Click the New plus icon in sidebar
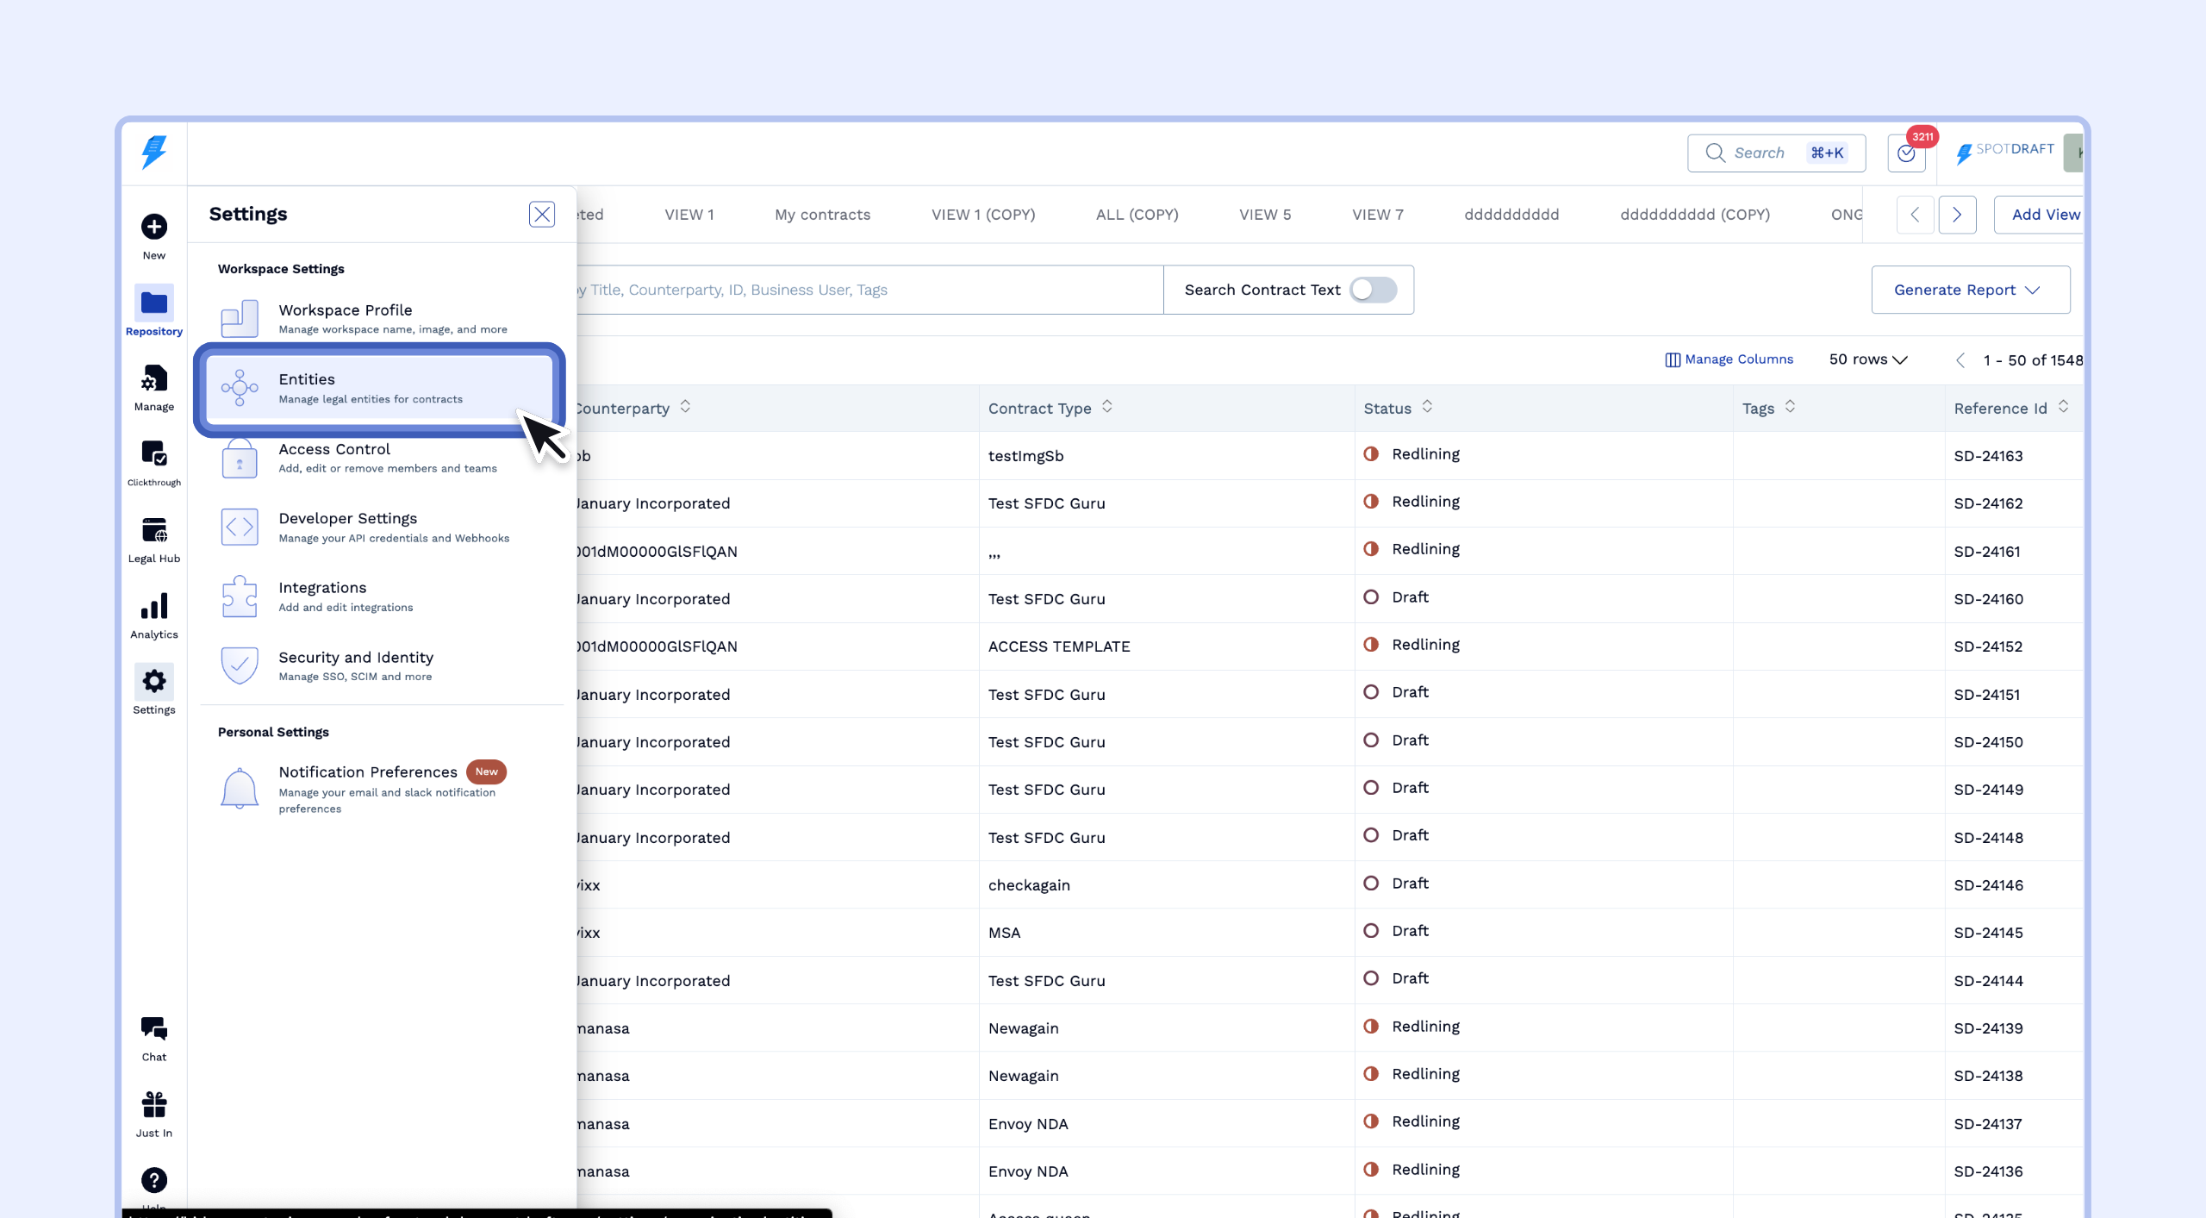The height and width of the screenshot is (1218, 2206). coord(154,228)
